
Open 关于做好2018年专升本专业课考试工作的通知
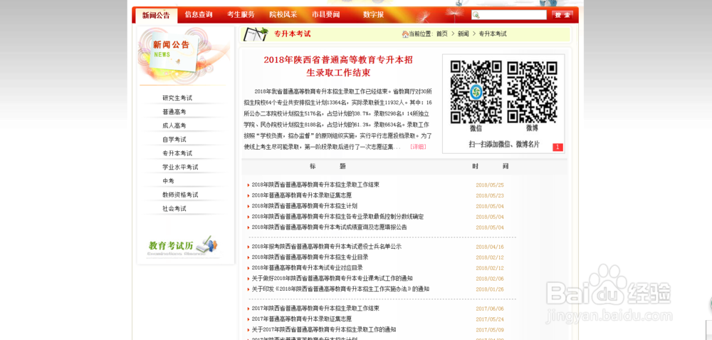point(332,279)
